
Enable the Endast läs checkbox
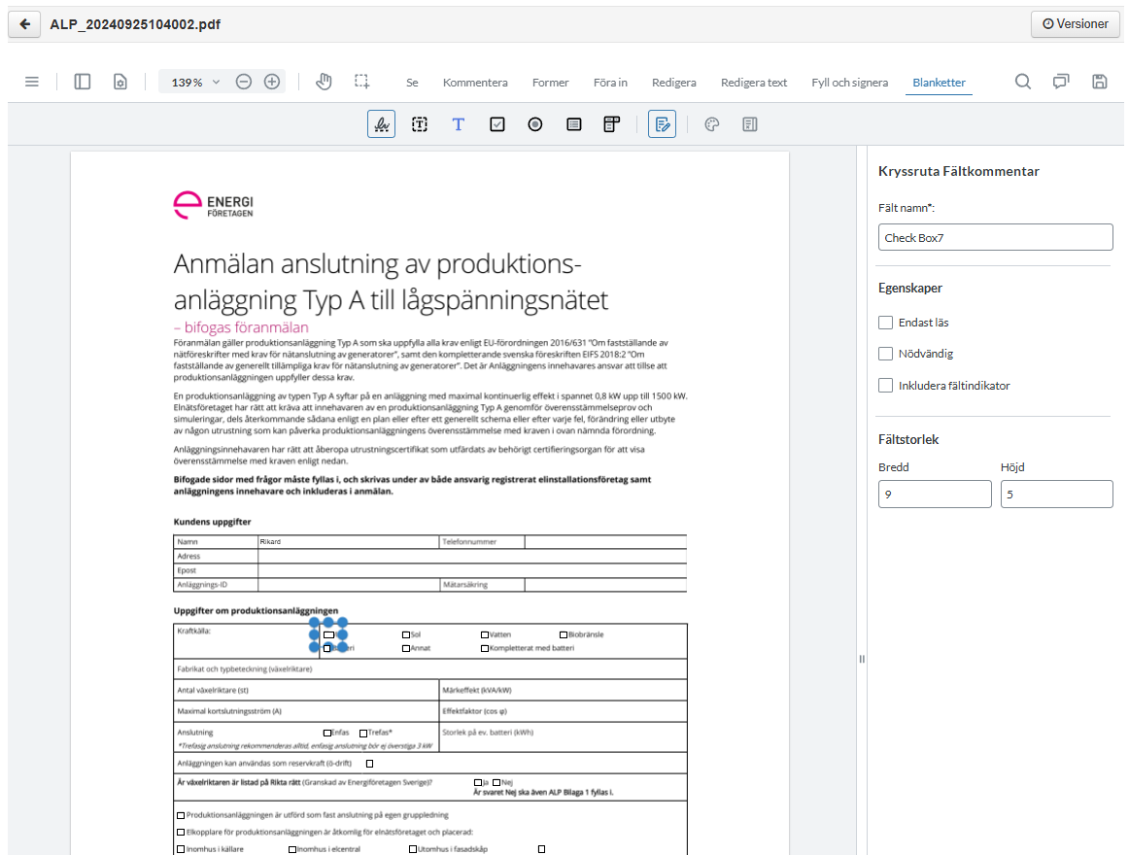click(885, 323)
